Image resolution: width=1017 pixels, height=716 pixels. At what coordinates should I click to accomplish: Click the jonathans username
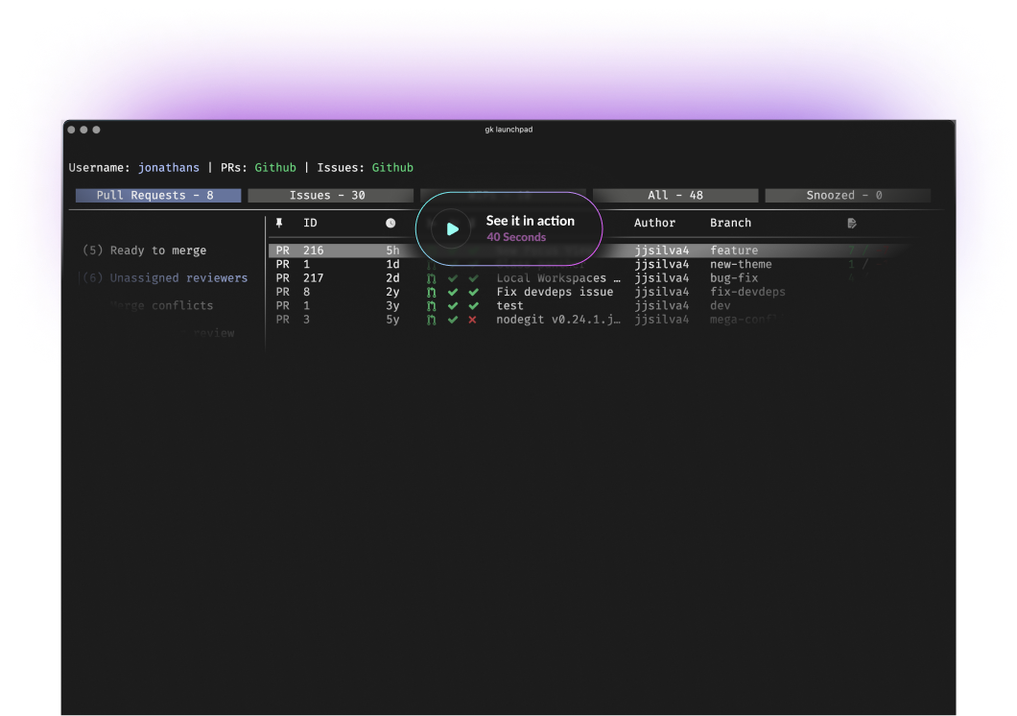tap(169, 167)
